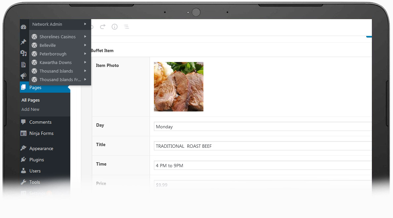Click the Pages stacked-sheets icon

[x=23, y=87]
